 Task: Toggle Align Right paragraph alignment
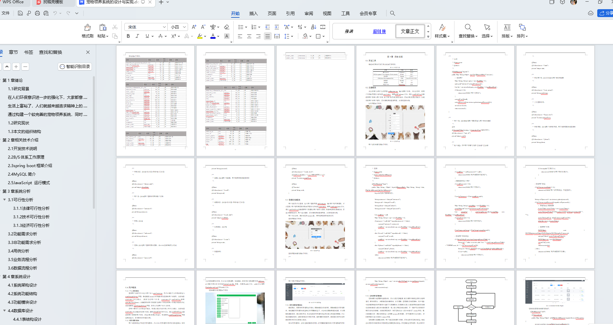[x=258, y=36]
